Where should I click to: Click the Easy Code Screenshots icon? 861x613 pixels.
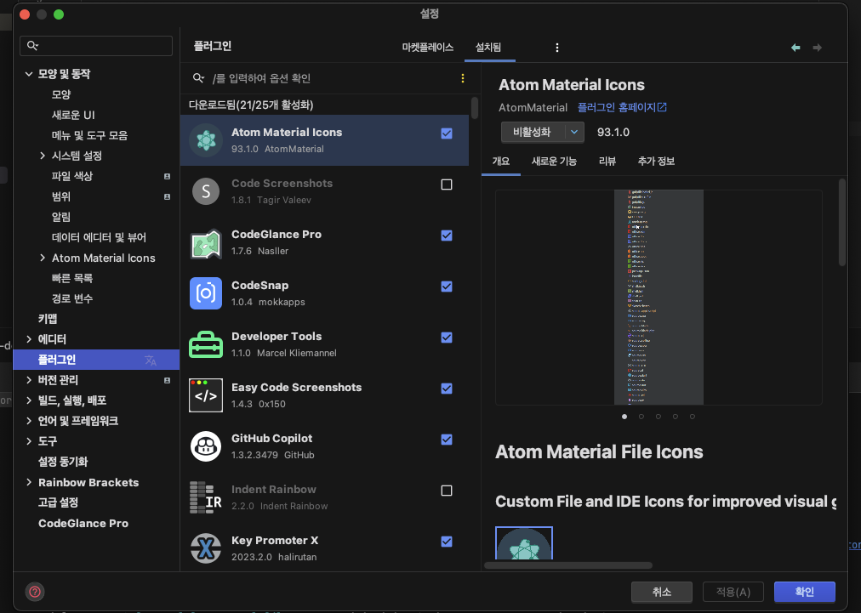[206, 395]
